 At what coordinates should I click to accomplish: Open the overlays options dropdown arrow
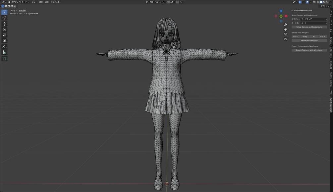[310, 2]
